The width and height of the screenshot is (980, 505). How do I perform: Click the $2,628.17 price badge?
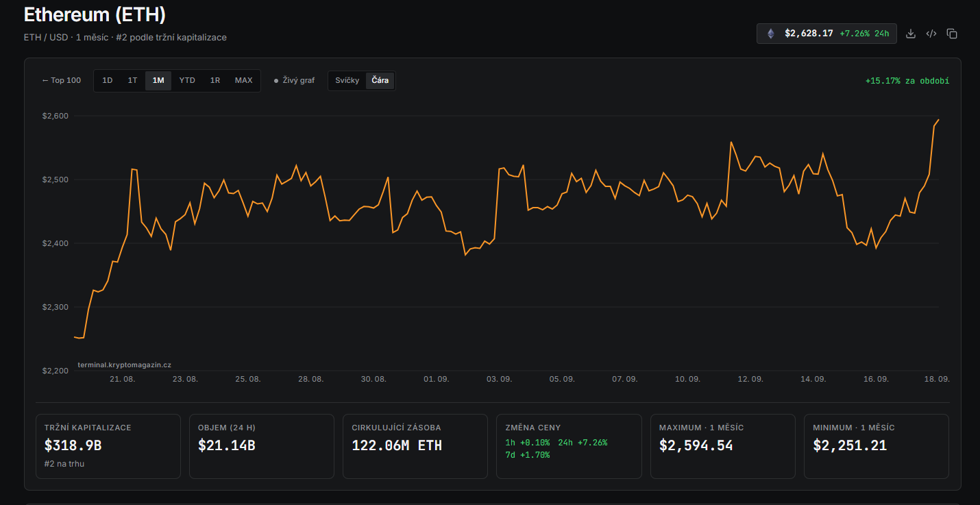pos(826,34)
